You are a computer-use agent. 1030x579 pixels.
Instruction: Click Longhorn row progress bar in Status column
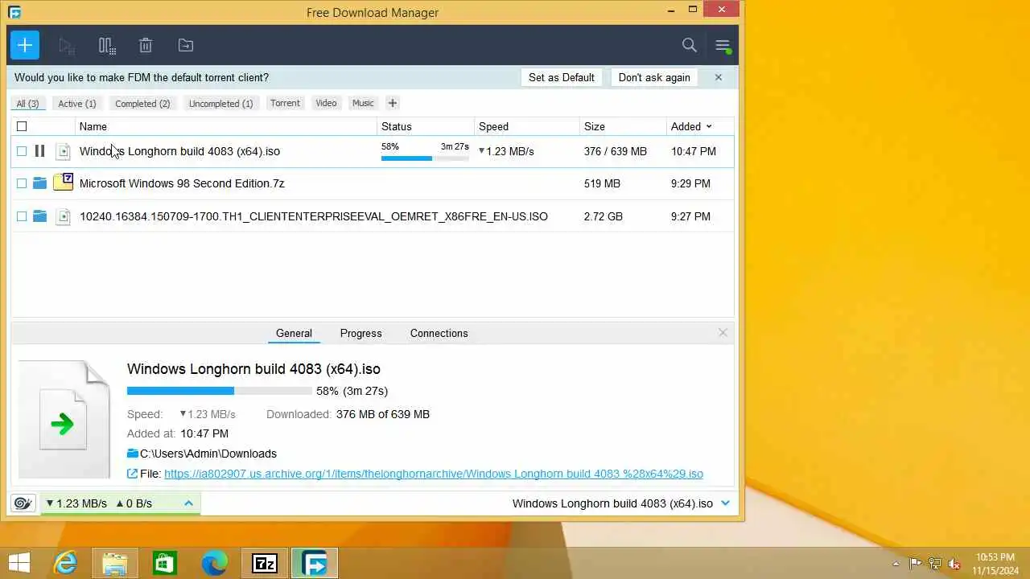point(425,158)
